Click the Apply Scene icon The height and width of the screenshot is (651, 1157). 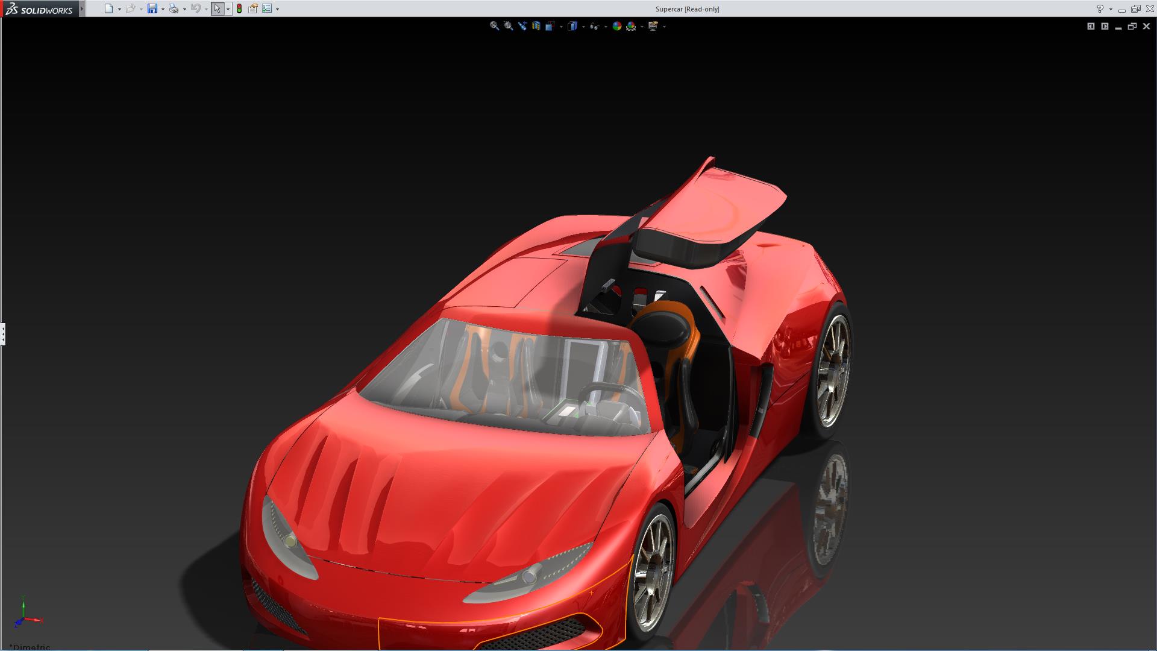[631, 26]
